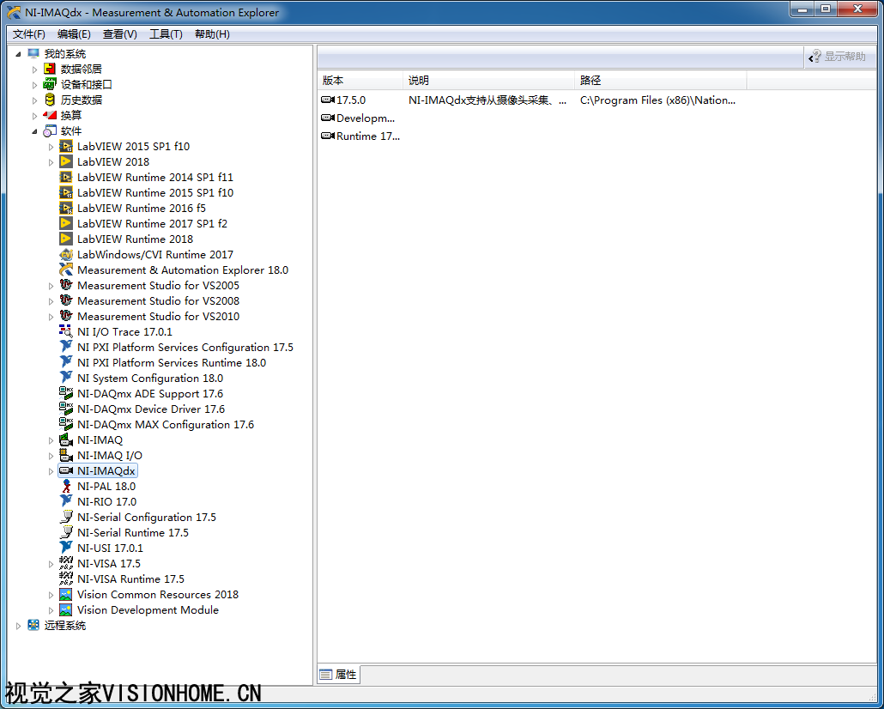Click the NI-DAQmx ADE Support 17.6 icon
The width and height of the screenshot is (884, 709).
[x=66, y=394]
